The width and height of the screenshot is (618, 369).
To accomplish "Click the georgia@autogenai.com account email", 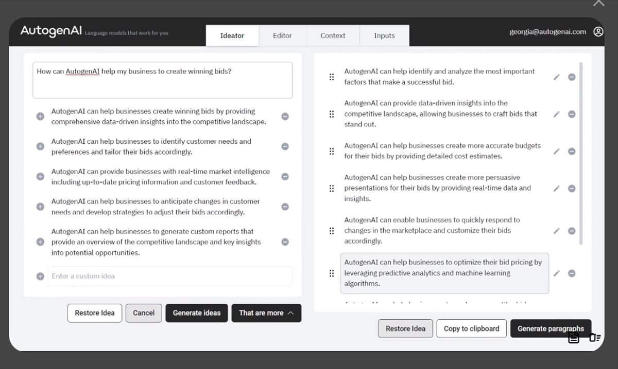I will pyautogui.click(x=548, y=32).
